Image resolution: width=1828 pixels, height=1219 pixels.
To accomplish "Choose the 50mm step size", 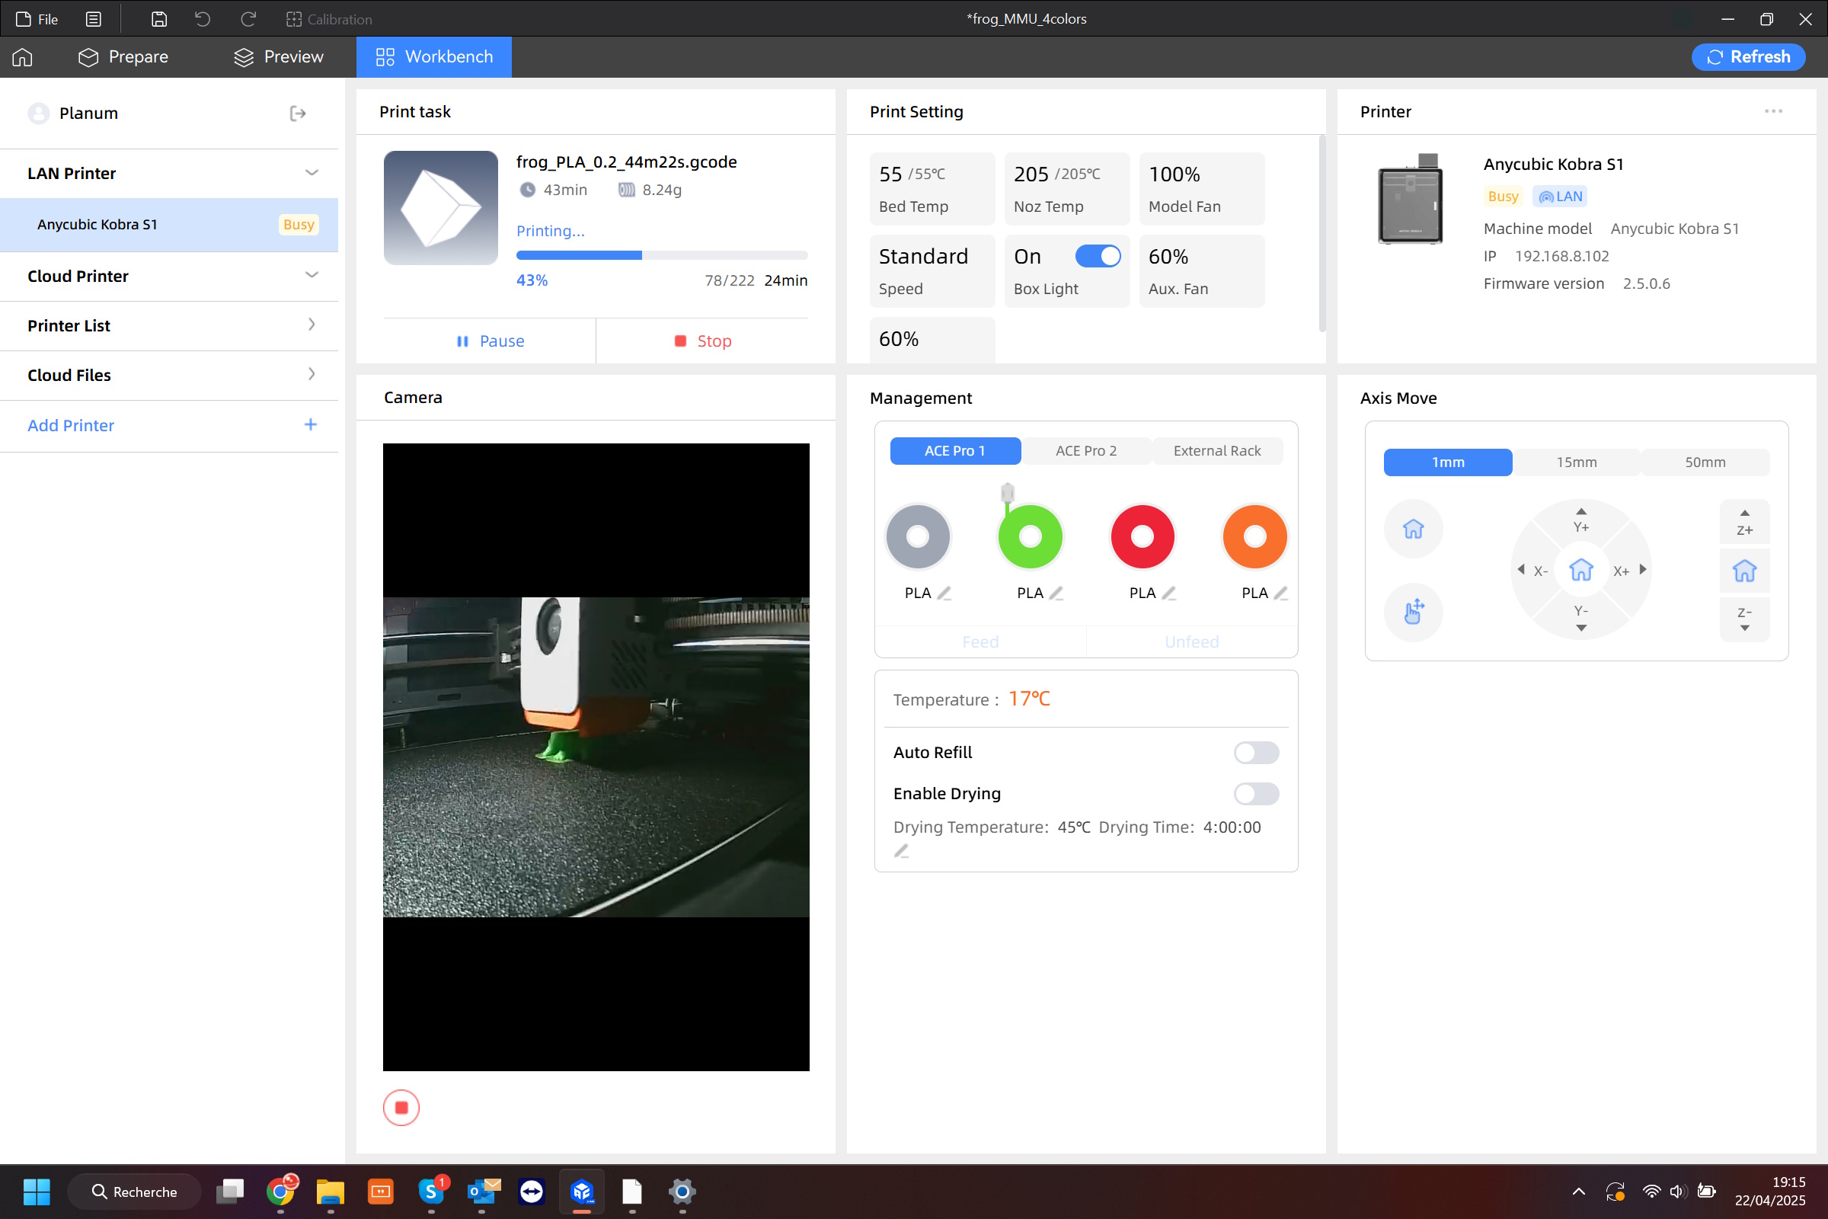I will (x=1705, y=462).
